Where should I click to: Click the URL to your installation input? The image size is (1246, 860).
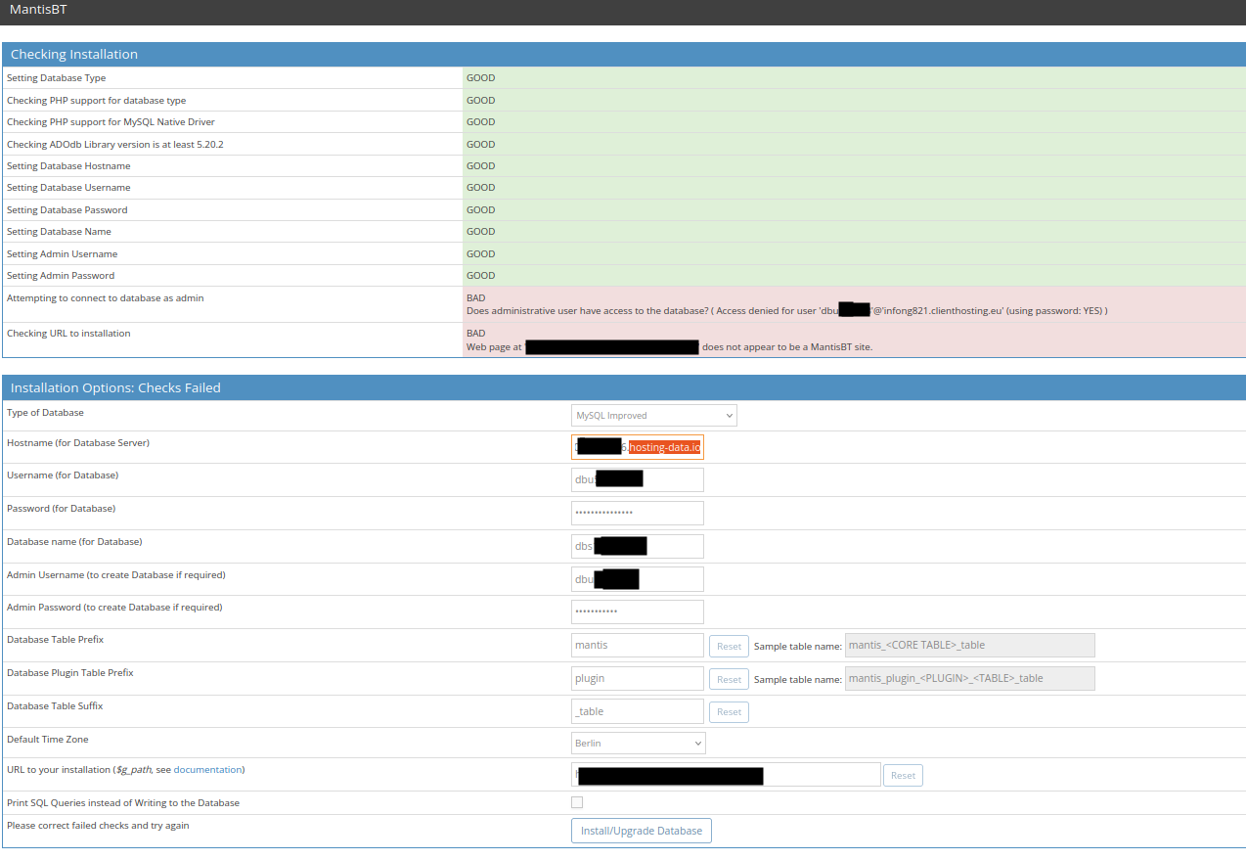click(724, 774)
